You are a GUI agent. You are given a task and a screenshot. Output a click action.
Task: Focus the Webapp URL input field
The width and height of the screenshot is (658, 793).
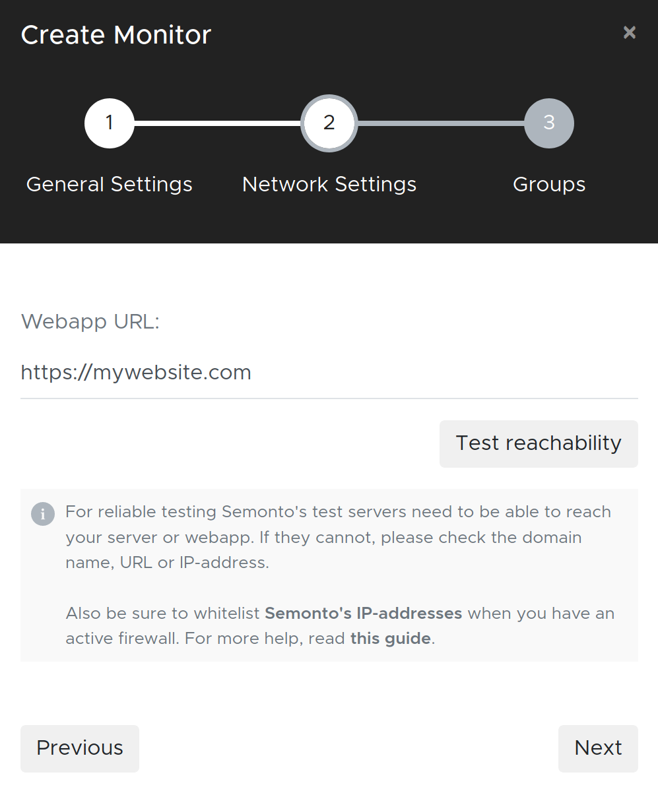pos(329,373)
